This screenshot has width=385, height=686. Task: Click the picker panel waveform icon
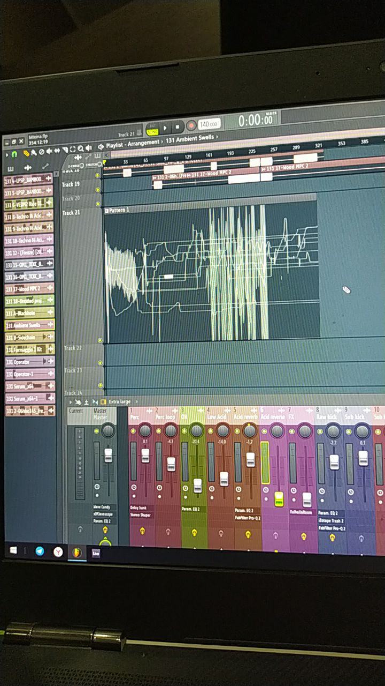coord(27,168)
